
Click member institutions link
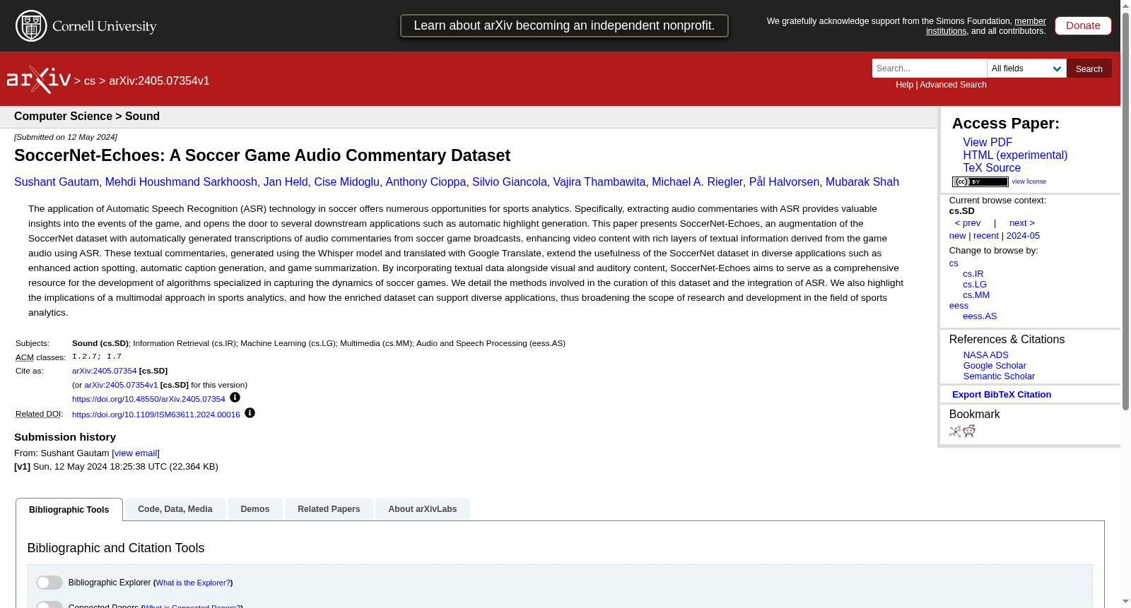coord(986,26)
